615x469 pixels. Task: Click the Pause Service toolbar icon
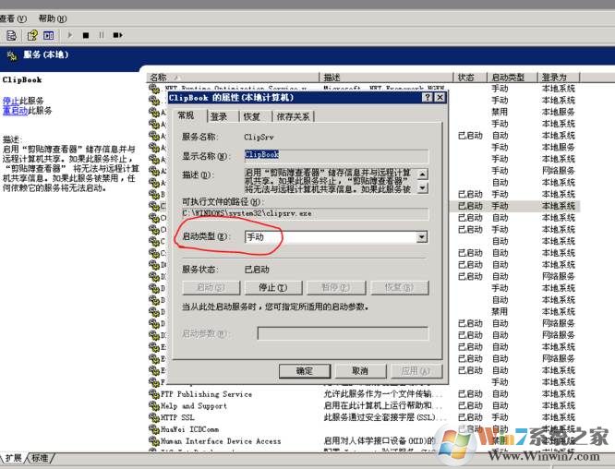pyautogui.click(x=101, y=35)
